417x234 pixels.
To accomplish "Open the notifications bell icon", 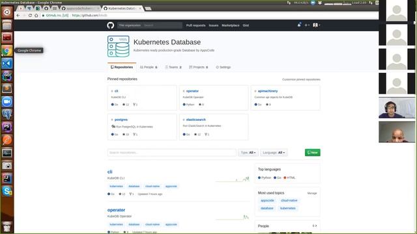I will coord(299,25).
